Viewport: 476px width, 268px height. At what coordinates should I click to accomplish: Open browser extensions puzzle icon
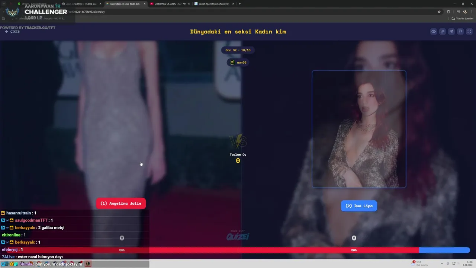tap(448, 12)
